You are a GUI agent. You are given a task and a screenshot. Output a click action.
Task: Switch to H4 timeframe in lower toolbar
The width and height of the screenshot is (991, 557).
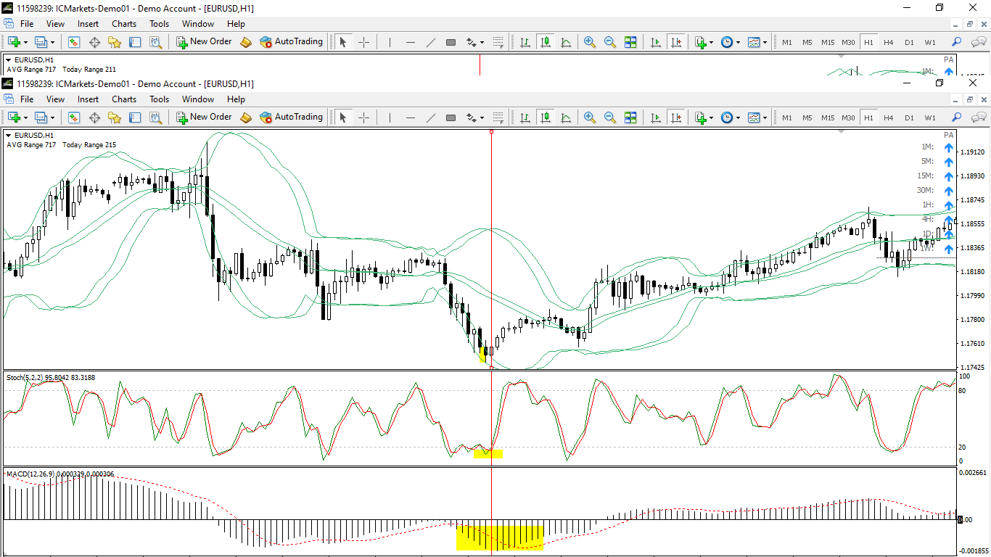pos(889,117)
